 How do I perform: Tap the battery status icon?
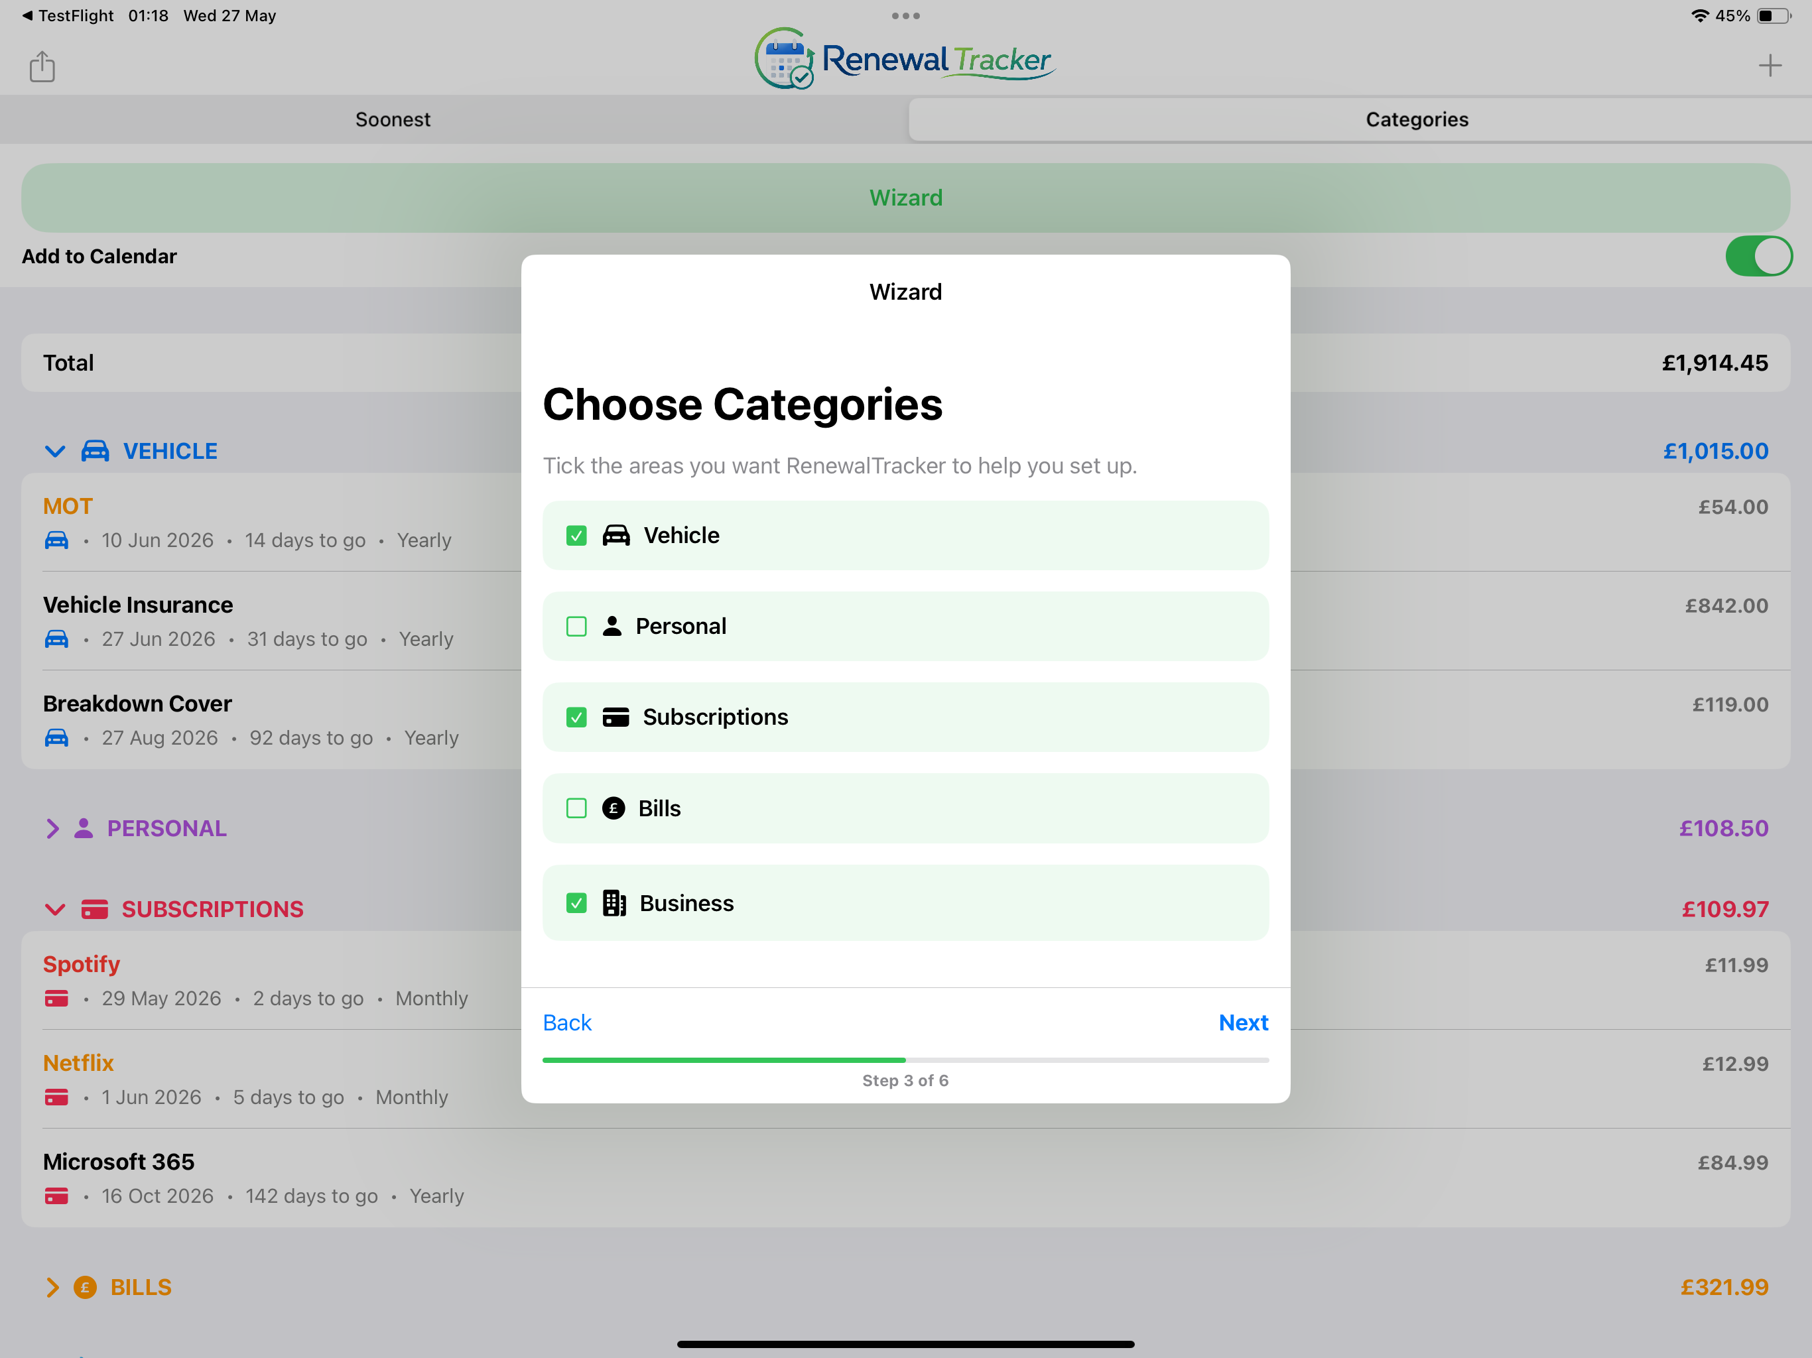coord(1774,15)
